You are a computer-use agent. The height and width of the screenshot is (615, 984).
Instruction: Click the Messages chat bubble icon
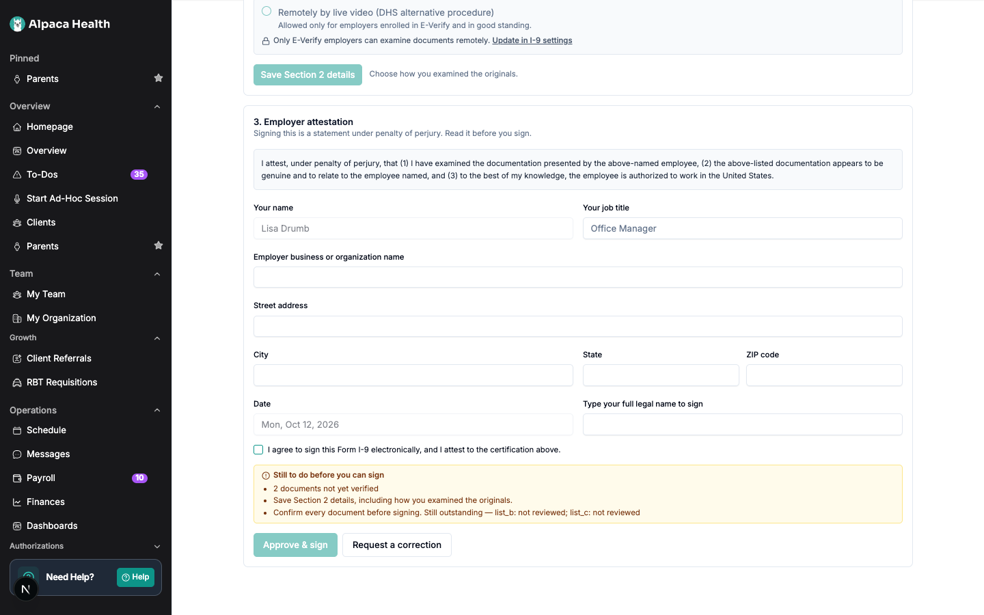[x=17, y=454]
